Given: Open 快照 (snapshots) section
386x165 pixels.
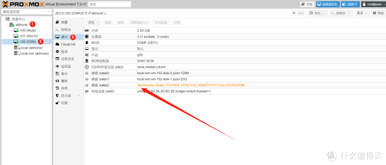Looking at the screenshot, I should 64,88.
